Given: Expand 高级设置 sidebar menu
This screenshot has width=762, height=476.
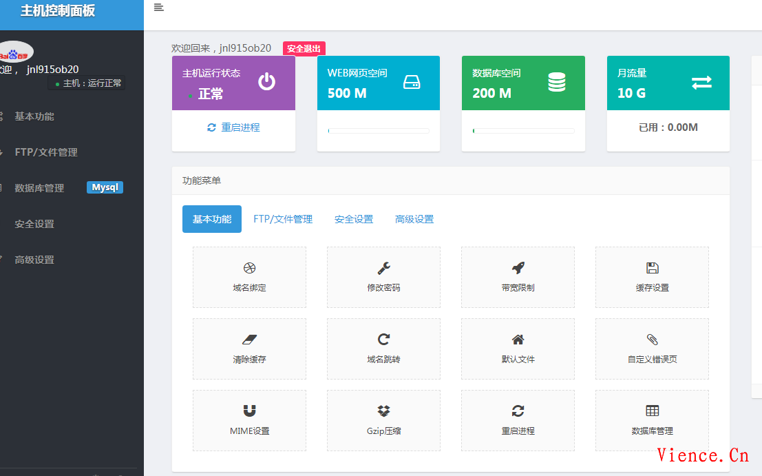Looking at the screenshot, I should [34, 260].
